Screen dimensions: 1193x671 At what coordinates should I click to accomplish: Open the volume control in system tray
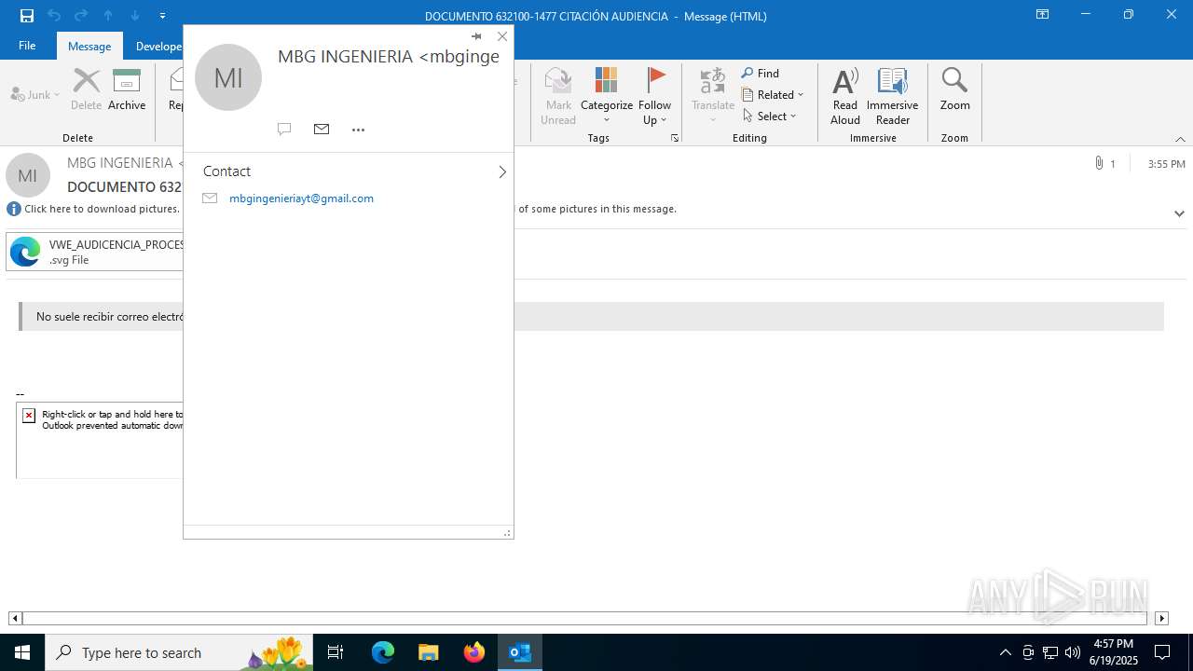point(1073,652)
